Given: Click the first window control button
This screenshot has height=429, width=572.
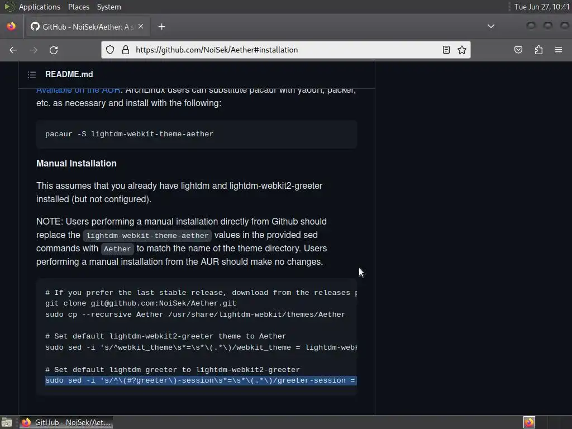Looking at the screenshot, I should click(x=531, y=26).
